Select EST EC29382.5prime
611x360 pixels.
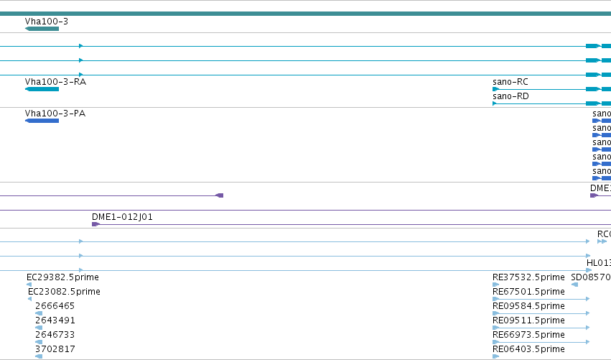(x=62, y=277)
